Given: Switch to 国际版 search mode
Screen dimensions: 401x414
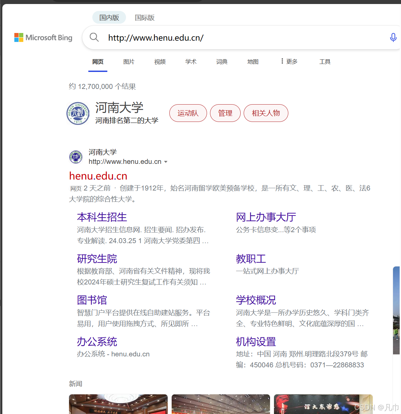Looking at the screenshot, I should tap(145, 18).
